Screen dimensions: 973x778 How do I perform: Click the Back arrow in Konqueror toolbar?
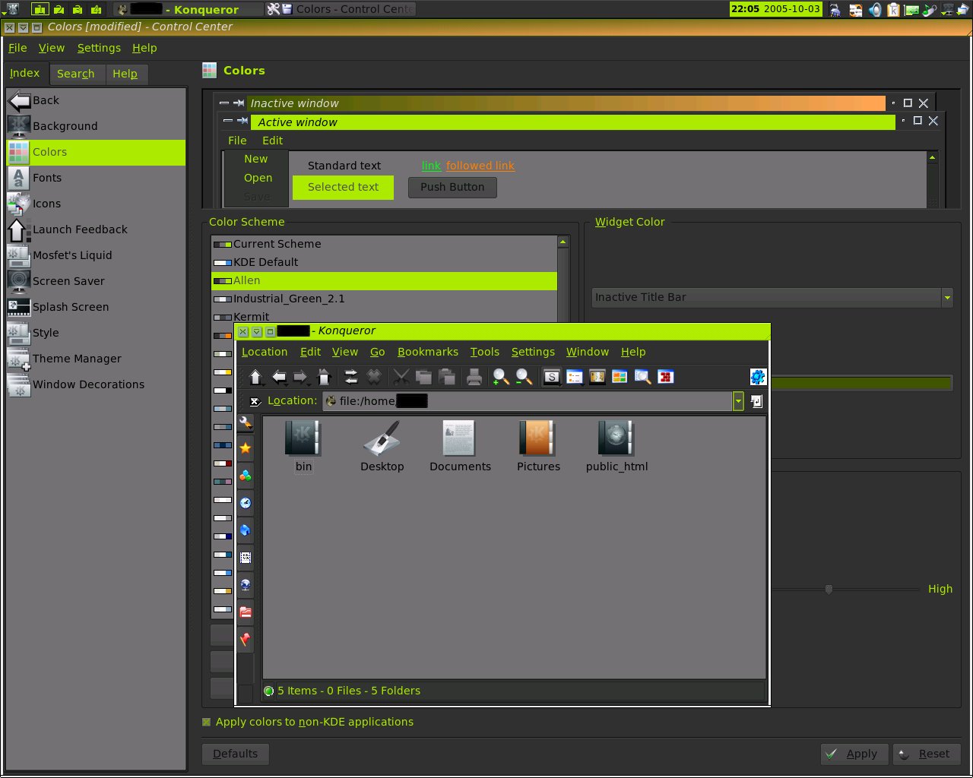pos(279,377)
